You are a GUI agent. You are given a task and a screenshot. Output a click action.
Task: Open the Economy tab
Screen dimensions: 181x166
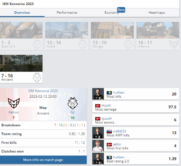tap(112, 13)
